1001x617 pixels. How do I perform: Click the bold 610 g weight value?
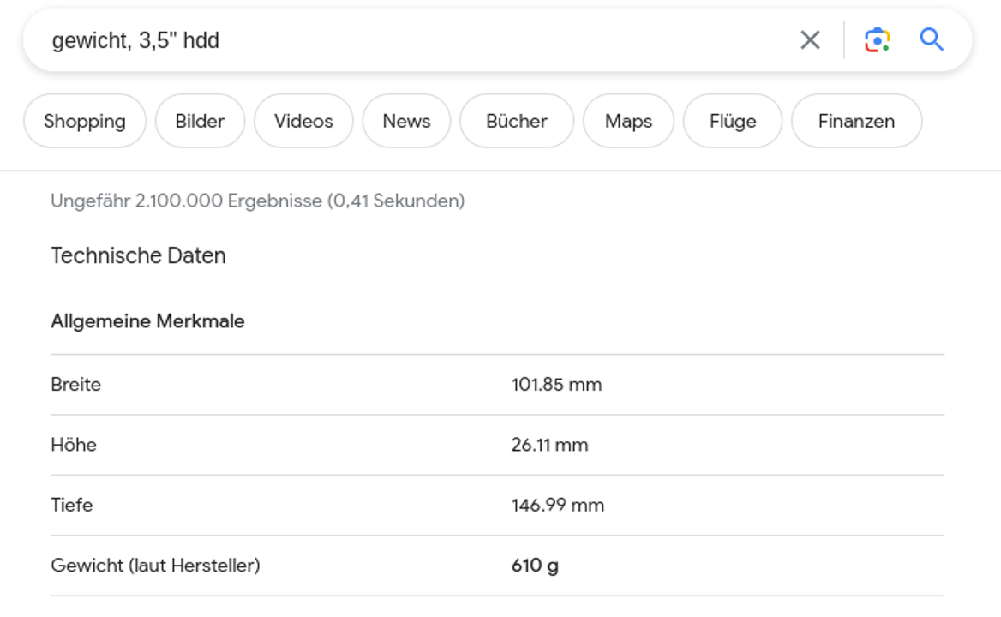point(533,566)
